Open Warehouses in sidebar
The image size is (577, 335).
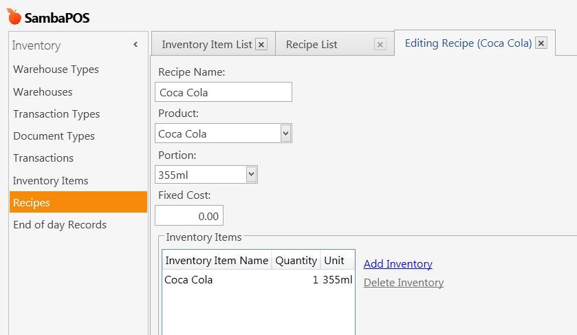click(x=43, y=91)
